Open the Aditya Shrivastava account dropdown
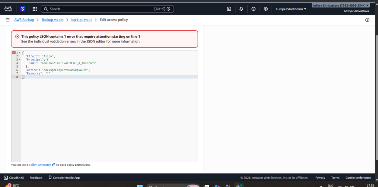 pyautogui.click(x=340, y=6)
